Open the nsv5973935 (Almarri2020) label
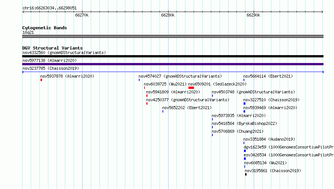334x189 pixels. (x=239, y=115)
